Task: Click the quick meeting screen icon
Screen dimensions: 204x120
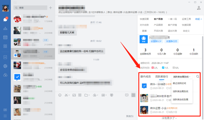Action: tap(127, 95)
